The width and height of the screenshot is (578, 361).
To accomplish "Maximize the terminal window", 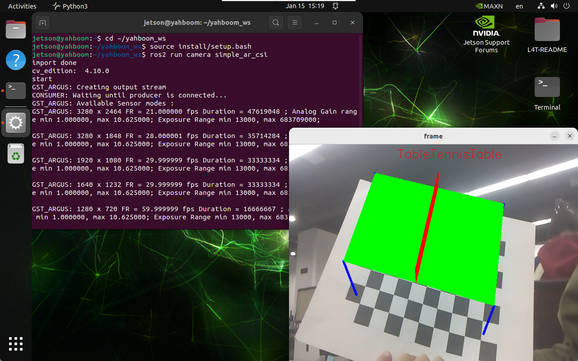I will point(335,23).
